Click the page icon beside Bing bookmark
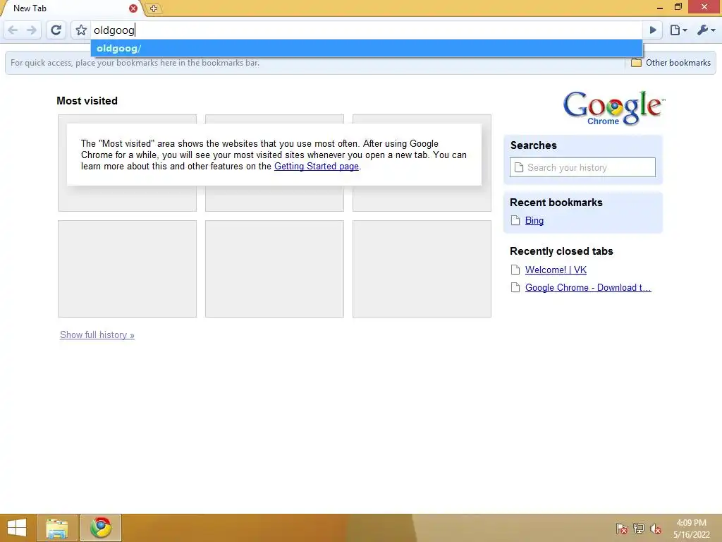Viewport: 722px width, 542px height. (515, 221)
